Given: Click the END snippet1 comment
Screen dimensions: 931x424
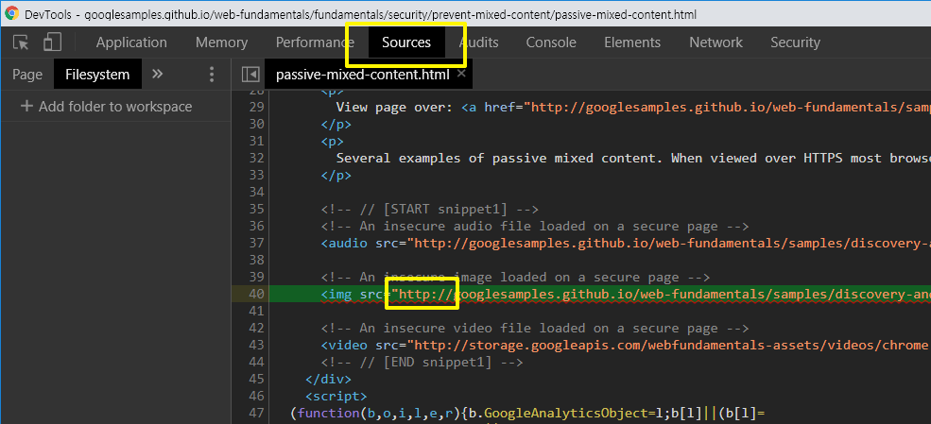Looking at the screenshot, I should click(x=422, y=363).
